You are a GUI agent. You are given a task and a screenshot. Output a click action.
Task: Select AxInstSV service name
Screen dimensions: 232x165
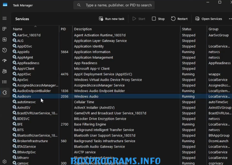point(24,108)
